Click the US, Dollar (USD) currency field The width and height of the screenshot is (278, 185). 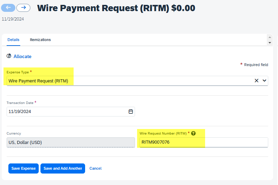click(x=71, y=143)
